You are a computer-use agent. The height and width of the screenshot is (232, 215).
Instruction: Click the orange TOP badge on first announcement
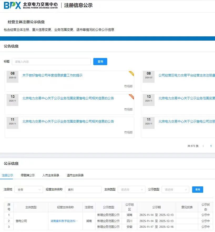131,73
